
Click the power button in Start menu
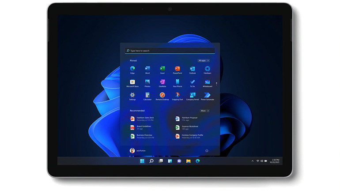click(207, 150)
